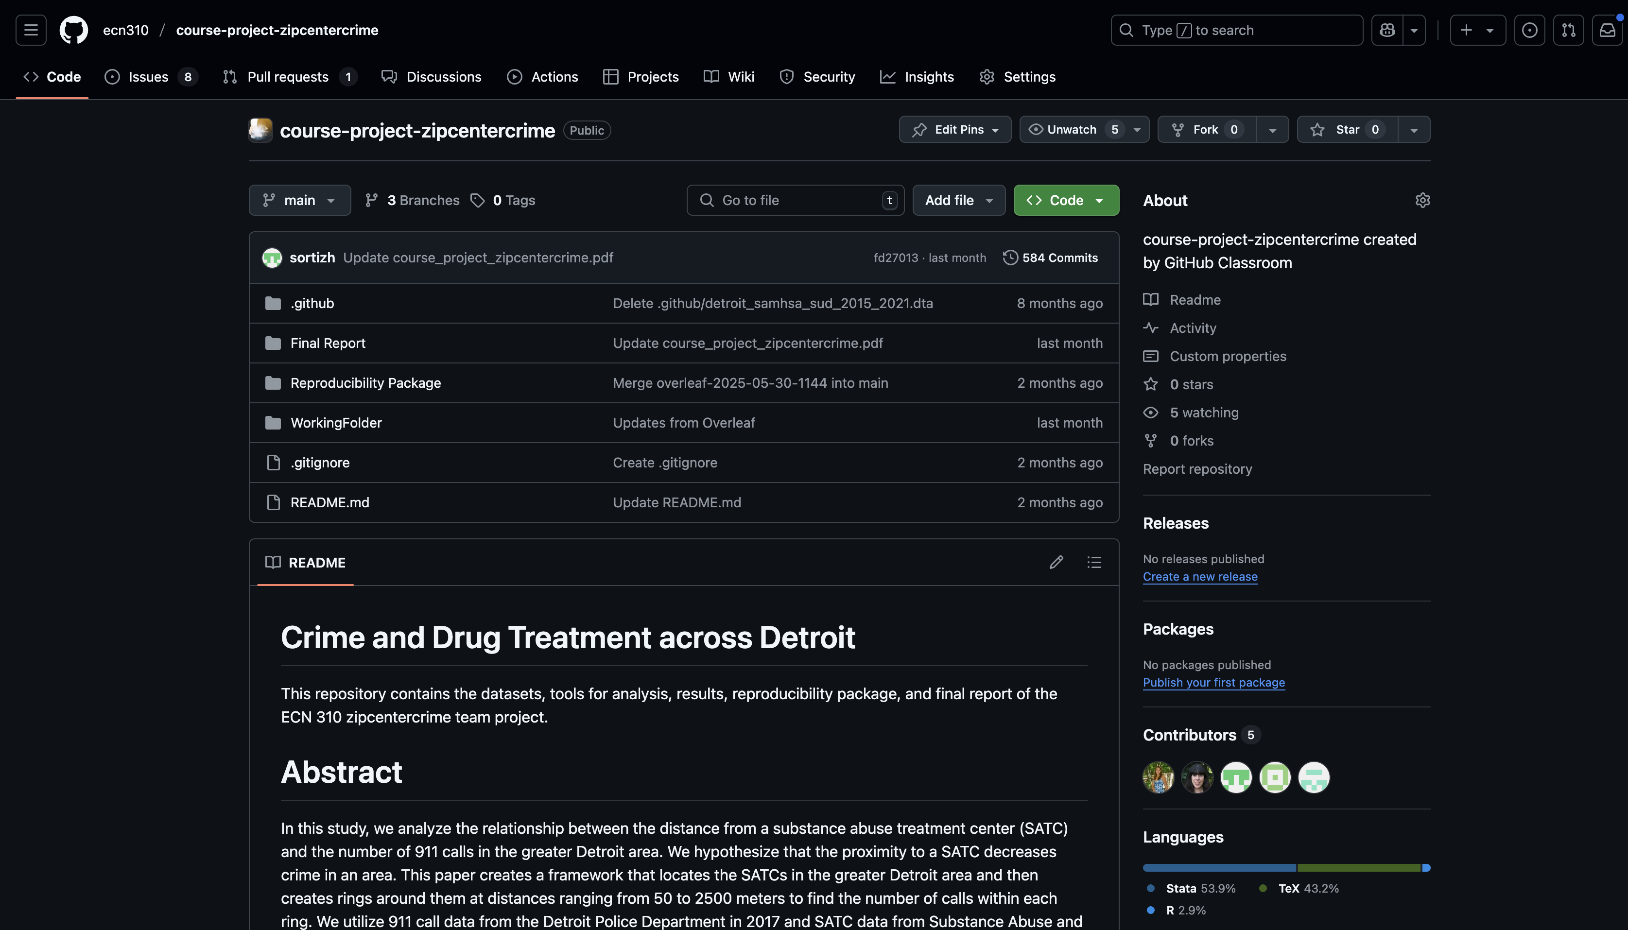Click the .github folder icon

tap(273, 303)
